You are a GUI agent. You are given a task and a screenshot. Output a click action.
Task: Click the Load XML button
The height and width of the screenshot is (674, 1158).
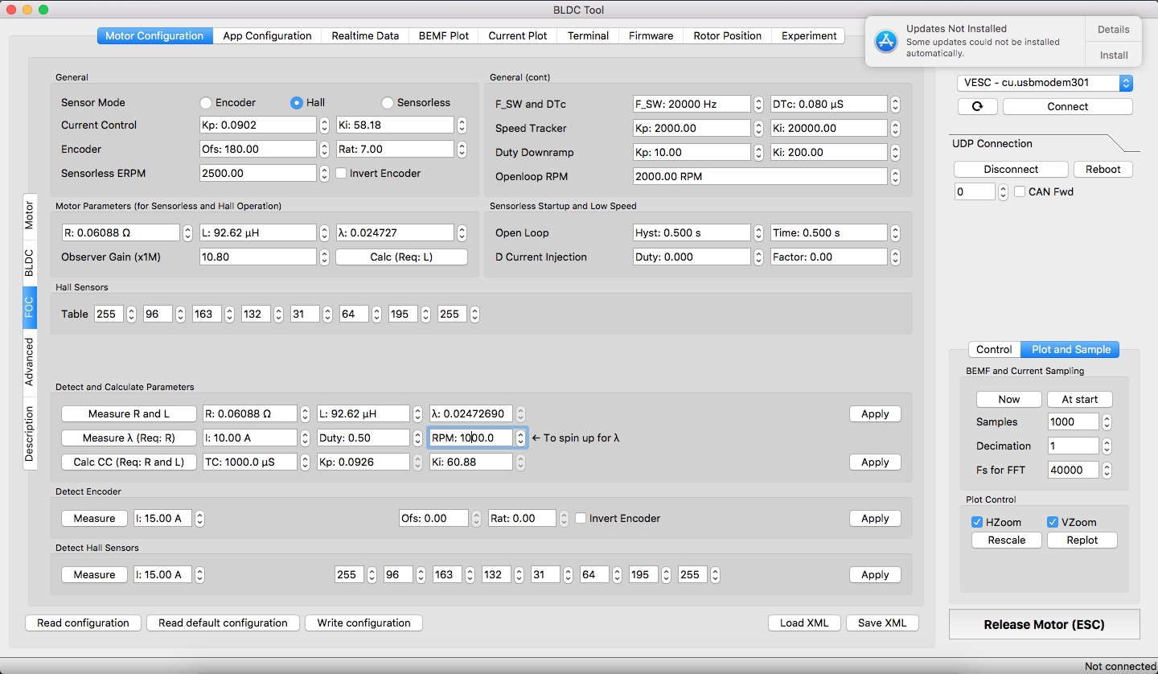(x=804, y=623)
